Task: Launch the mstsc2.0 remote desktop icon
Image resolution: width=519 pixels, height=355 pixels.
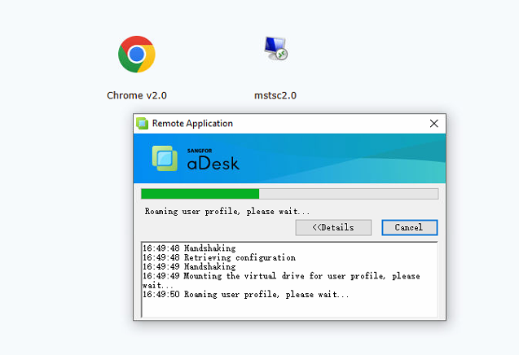Action: (275, 49)
